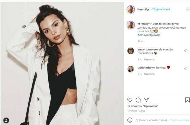
Task: Focus the Добавьте комментарий input field
Action: (152, 120)
